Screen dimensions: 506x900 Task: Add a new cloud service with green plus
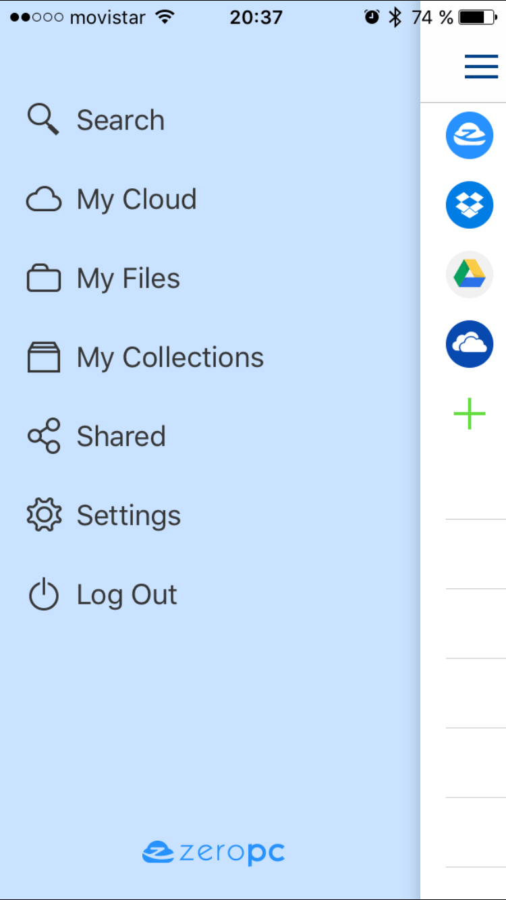coord(470,414)
